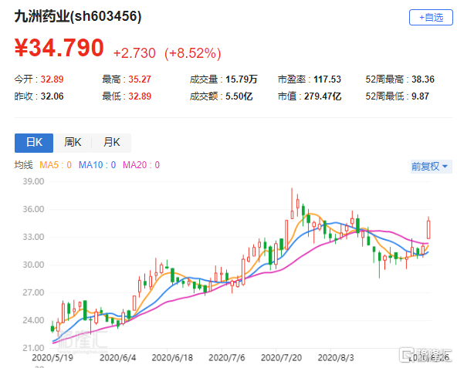Click the 市值 market cap 279.47亿
Screen dimensions: 457x368
323,96
